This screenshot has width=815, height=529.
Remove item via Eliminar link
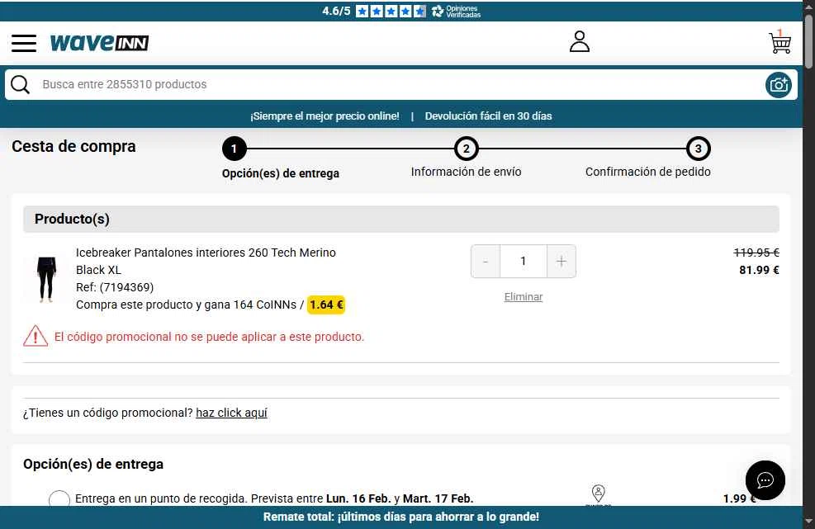click(x=524, y=297)
